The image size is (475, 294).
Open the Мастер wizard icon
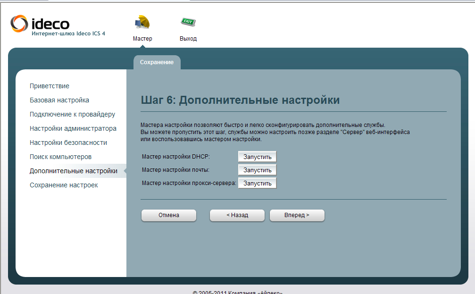tap(142, 22)
